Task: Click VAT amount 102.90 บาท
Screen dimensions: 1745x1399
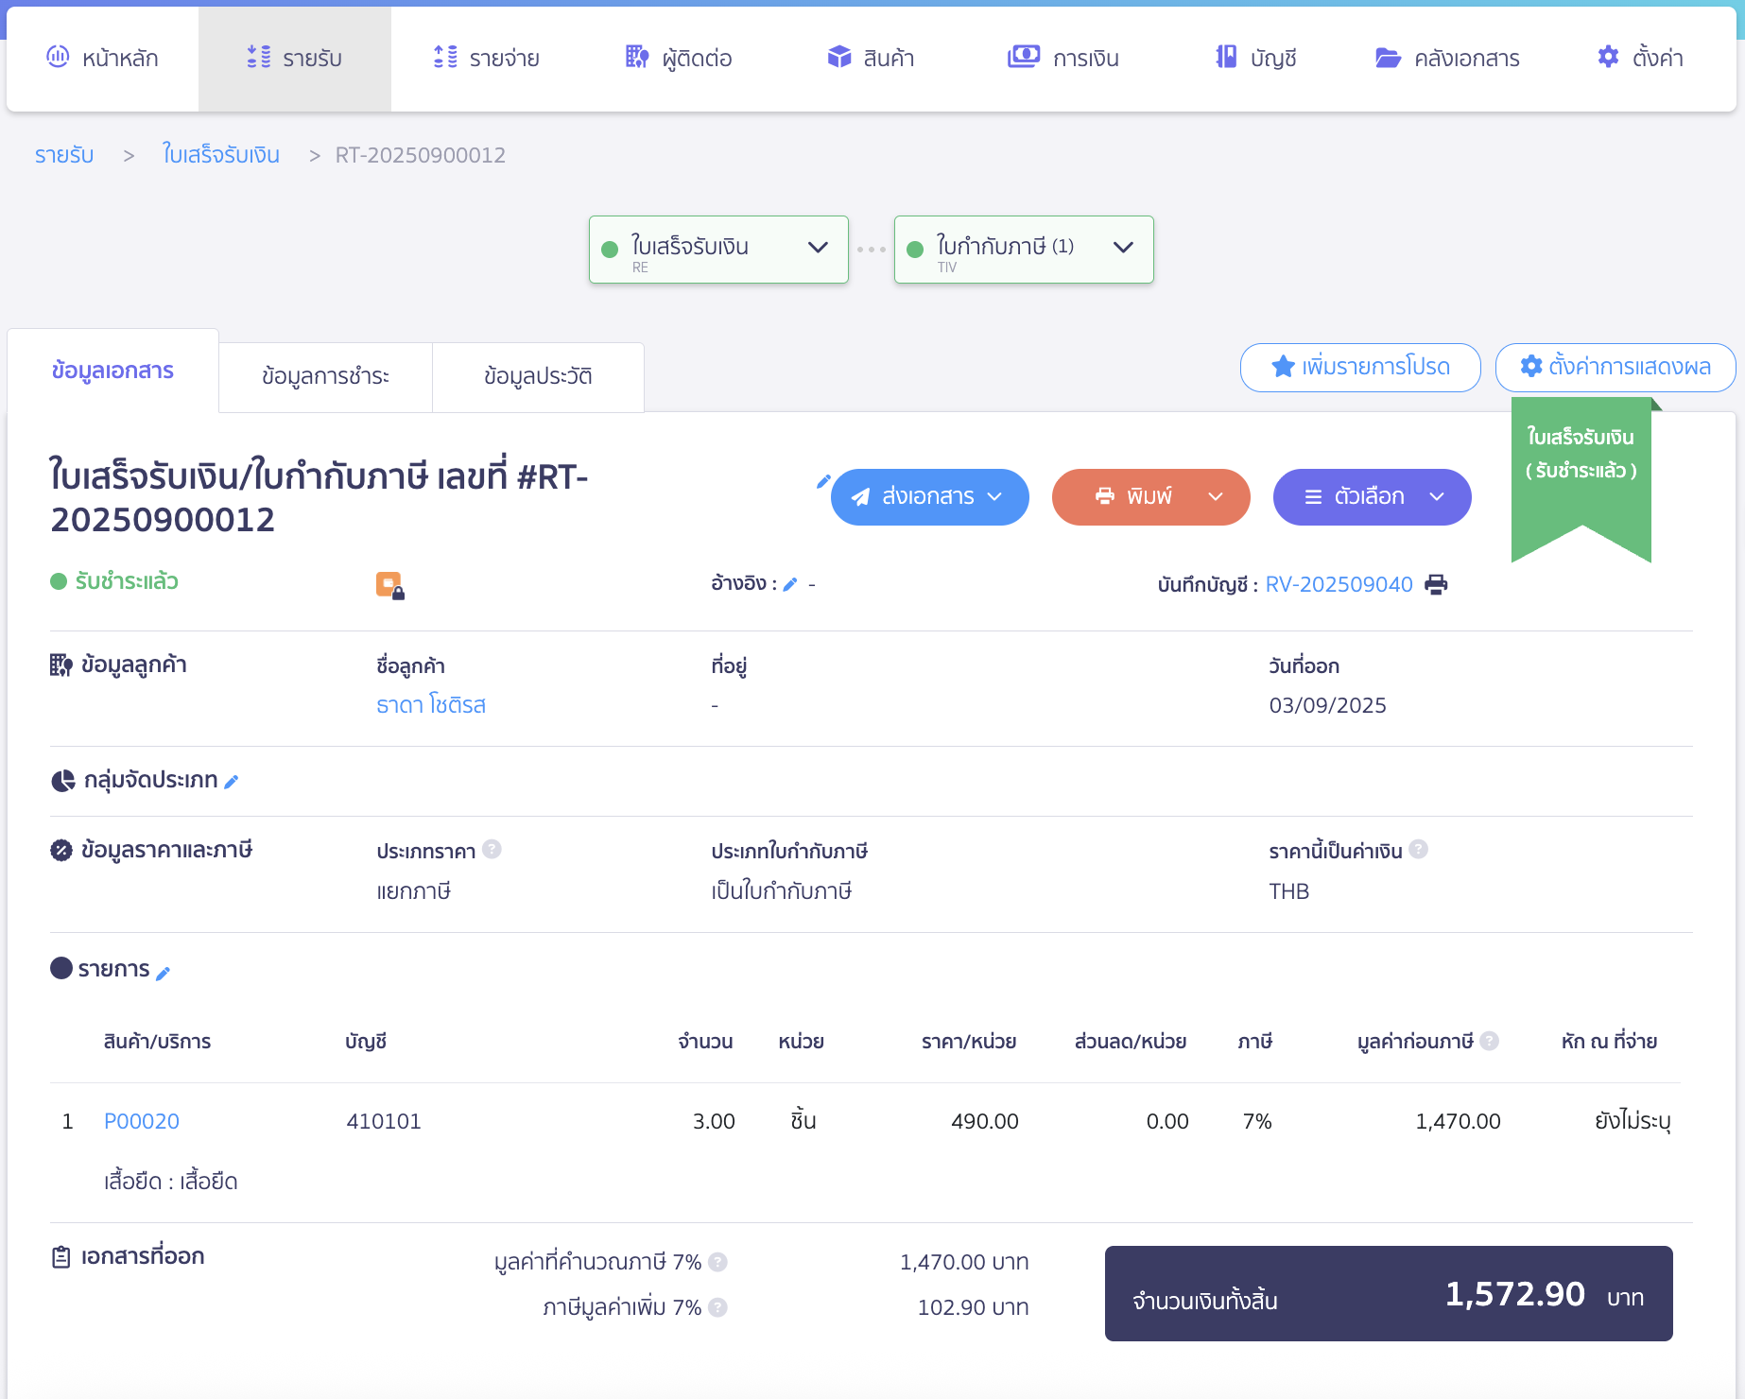Action: [x=973, y=1307]
